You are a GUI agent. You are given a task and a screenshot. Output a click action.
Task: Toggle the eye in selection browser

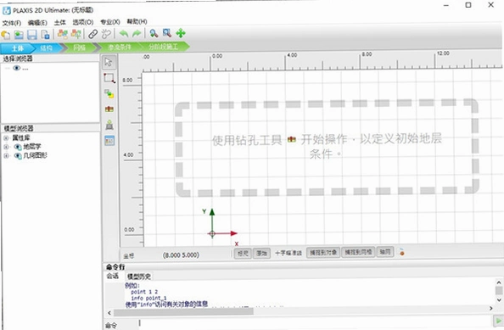pyautogui.click(x=17, y=68)
